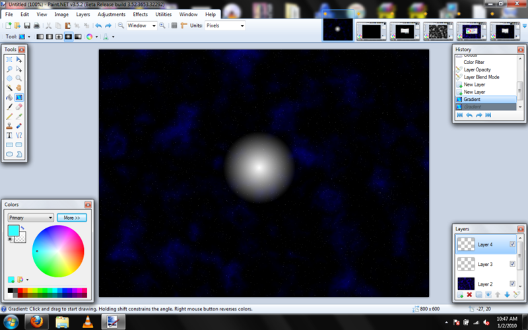Click the Paste clipboard icon

coord(68,26)
